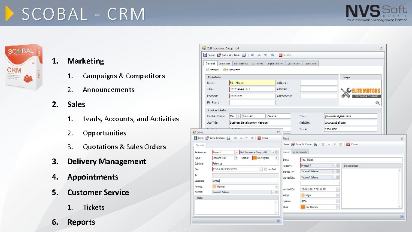The width and height of the screenshot is (412, 232).
Task: Click the save-and-new disk icon in ticket window
Action: (315, 144)
